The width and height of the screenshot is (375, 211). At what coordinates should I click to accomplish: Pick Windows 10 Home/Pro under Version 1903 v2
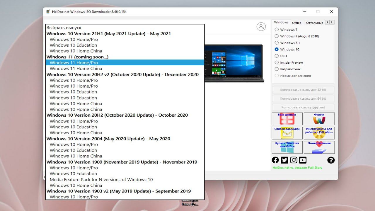125,197
